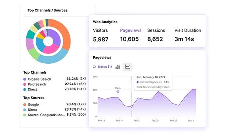Click the orange Google legend dot

click(25, 105)
